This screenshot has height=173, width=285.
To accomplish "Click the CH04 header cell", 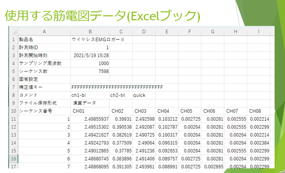I will click(167, 111).
